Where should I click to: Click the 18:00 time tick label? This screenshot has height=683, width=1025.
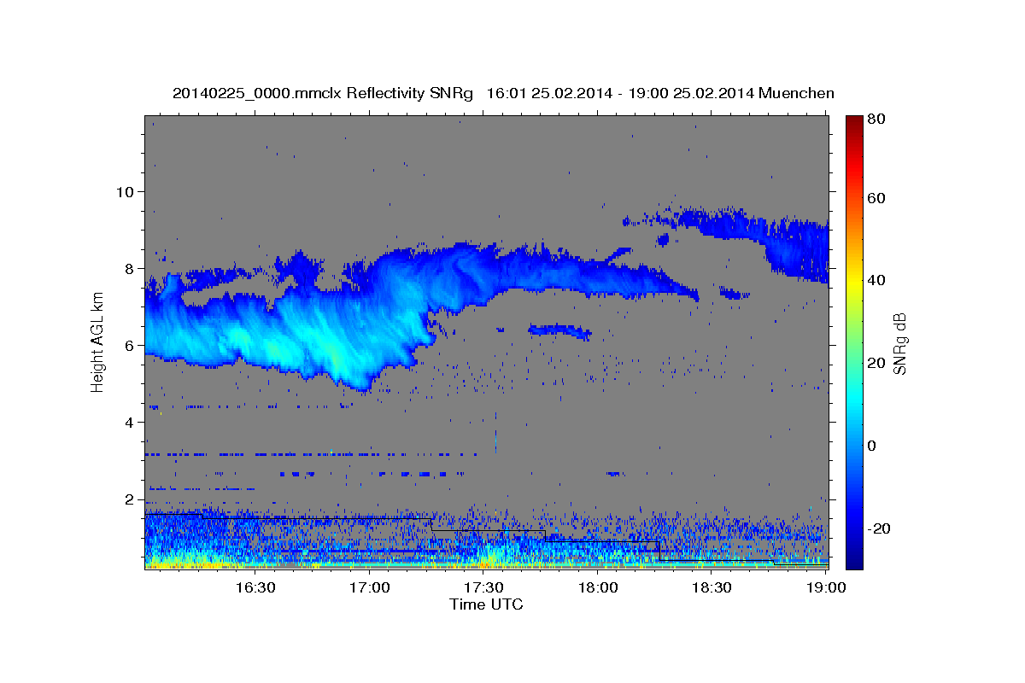coord(598,587)
